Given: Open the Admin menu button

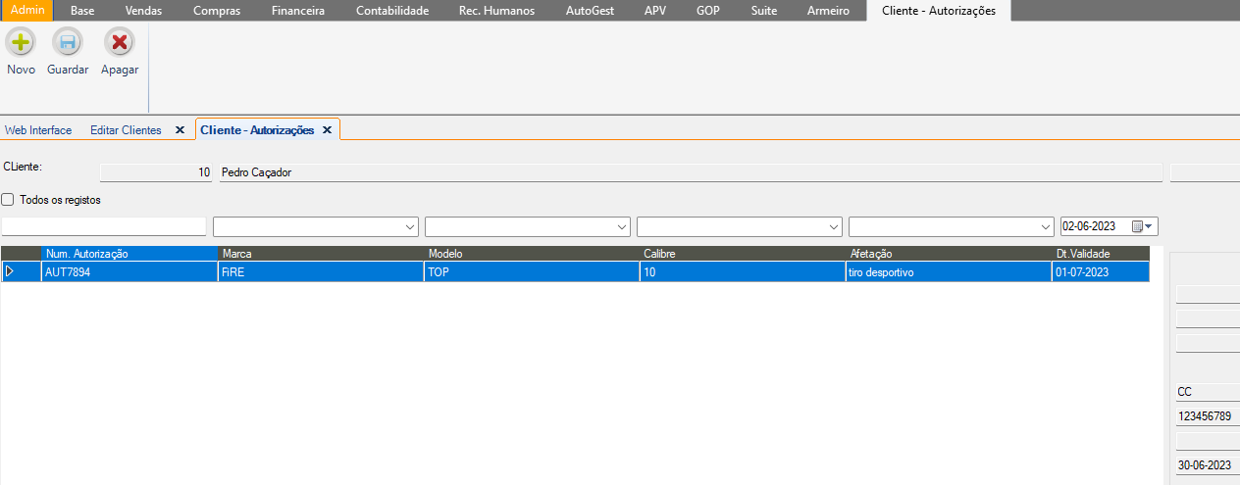Looking at the screenshot, I should (x=27, y=11).
